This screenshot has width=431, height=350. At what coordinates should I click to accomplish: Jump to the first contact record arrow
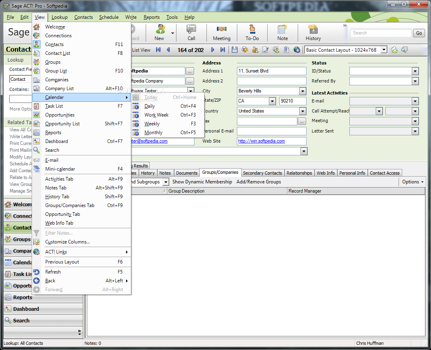click(x=158, y=50)
